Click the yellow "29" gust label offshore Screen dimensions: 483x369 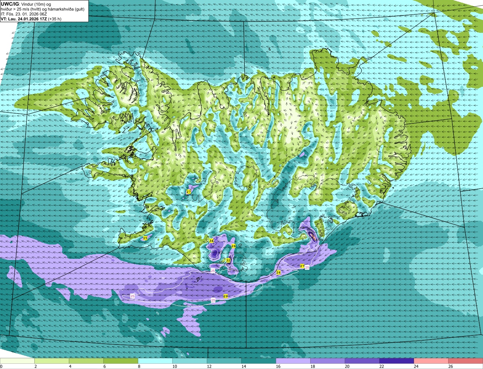226,296
